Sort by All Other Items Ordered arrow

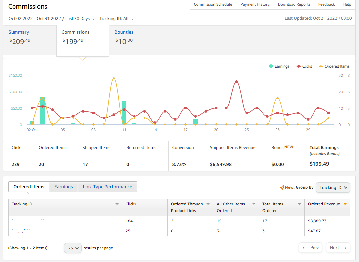pyautogui.click(x=254, y=204)
